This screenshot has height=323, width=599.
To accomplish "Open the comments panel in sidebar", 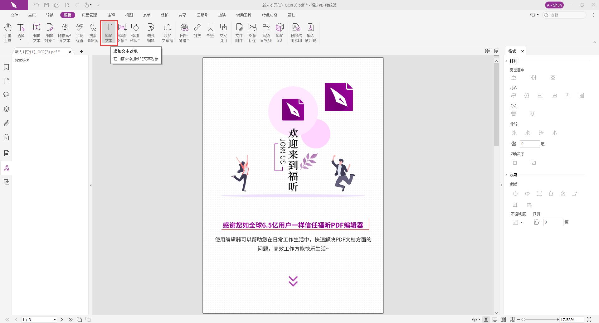I will (x=7, y=95).
